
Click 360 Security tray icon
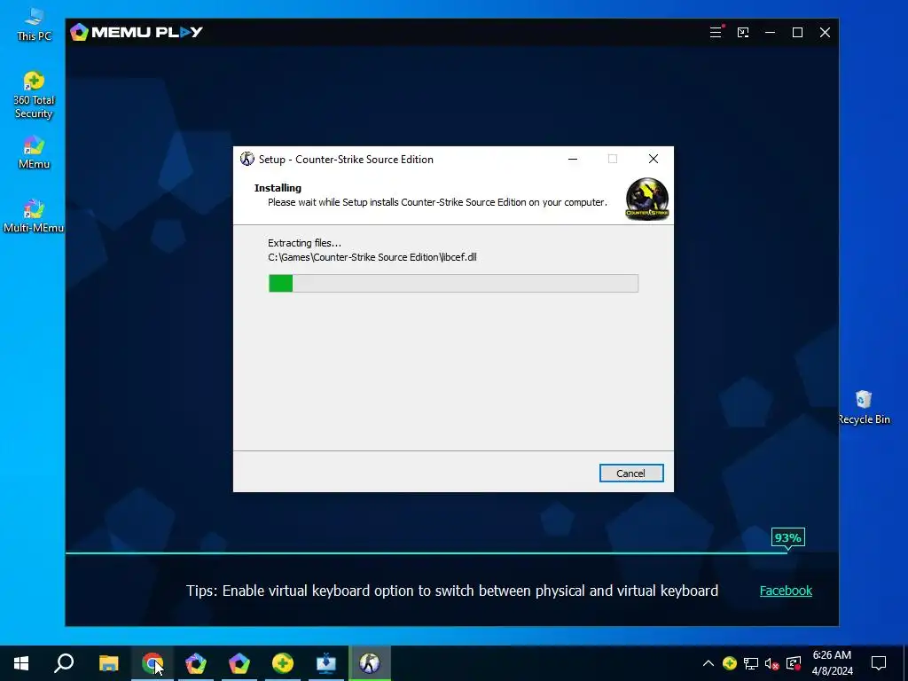[730, 663]
